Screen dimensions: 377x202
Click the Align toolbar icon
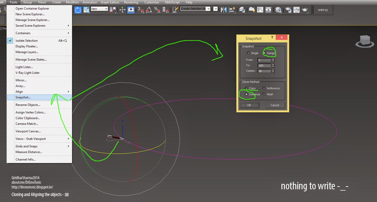[232, 10]
